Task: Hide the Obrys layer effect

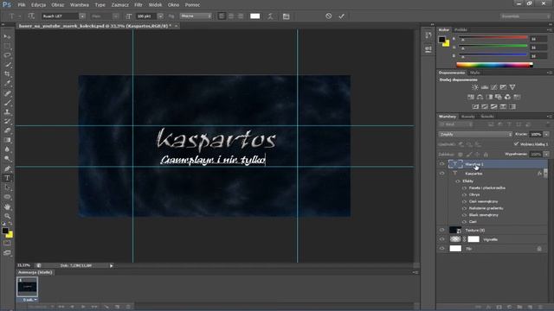Action: [x=464, y=194]
